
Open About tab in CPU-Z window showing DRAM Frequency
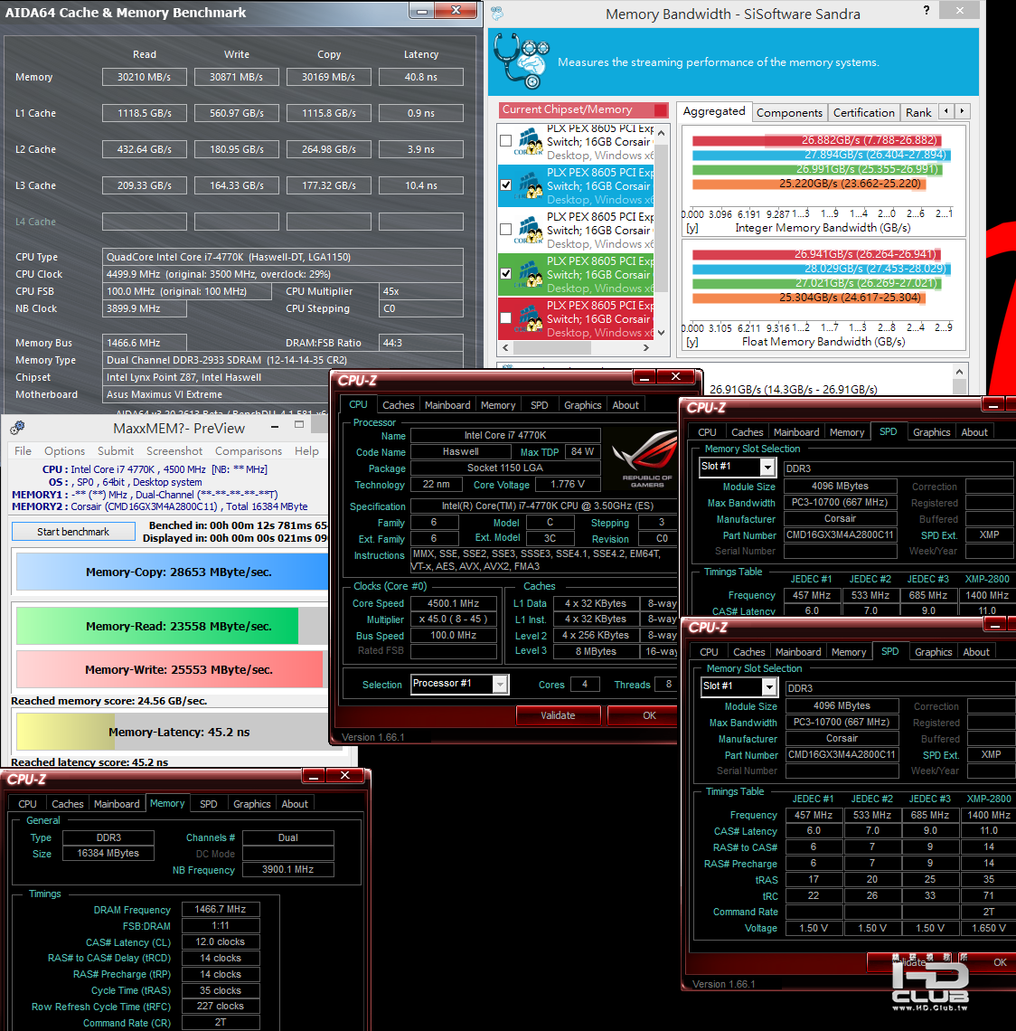click(295, 804)
